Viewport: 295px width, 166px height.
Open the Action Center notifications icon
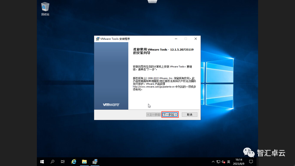coord(251,162)
